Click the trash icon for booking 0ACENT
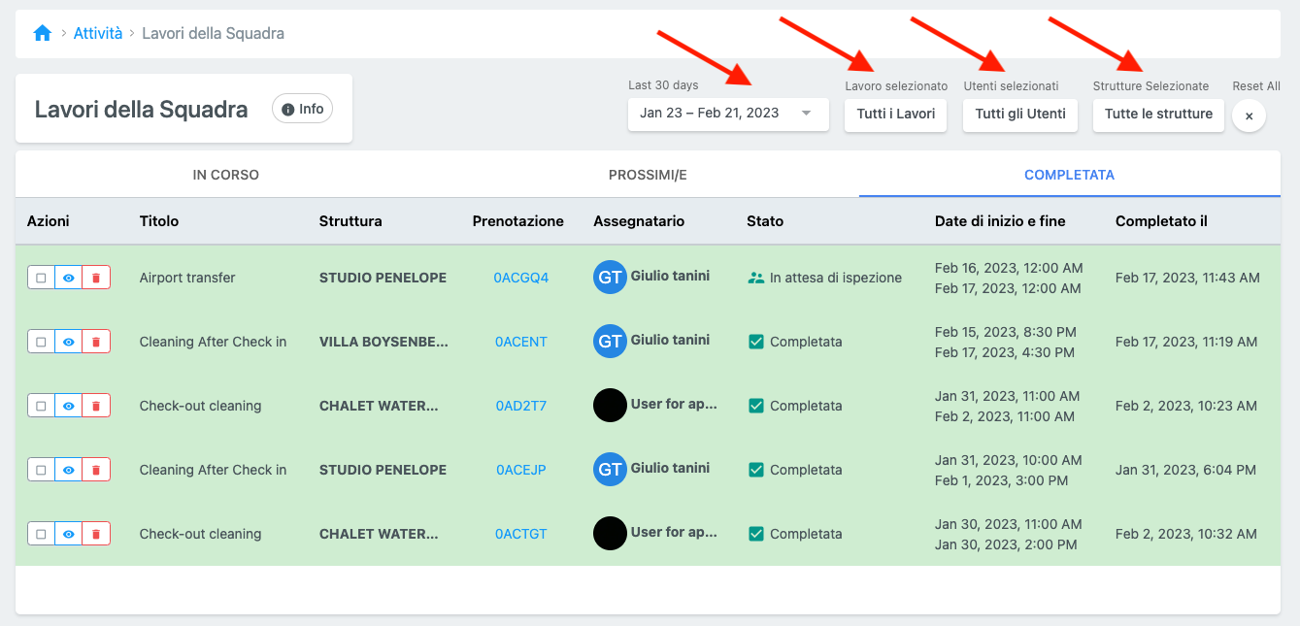Screen dimensions: 1300x626 pos(96,342)
